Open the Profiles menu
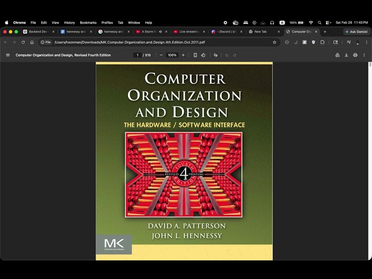Image resolution: width=372 pixels, height=279 pixels. 107,23
